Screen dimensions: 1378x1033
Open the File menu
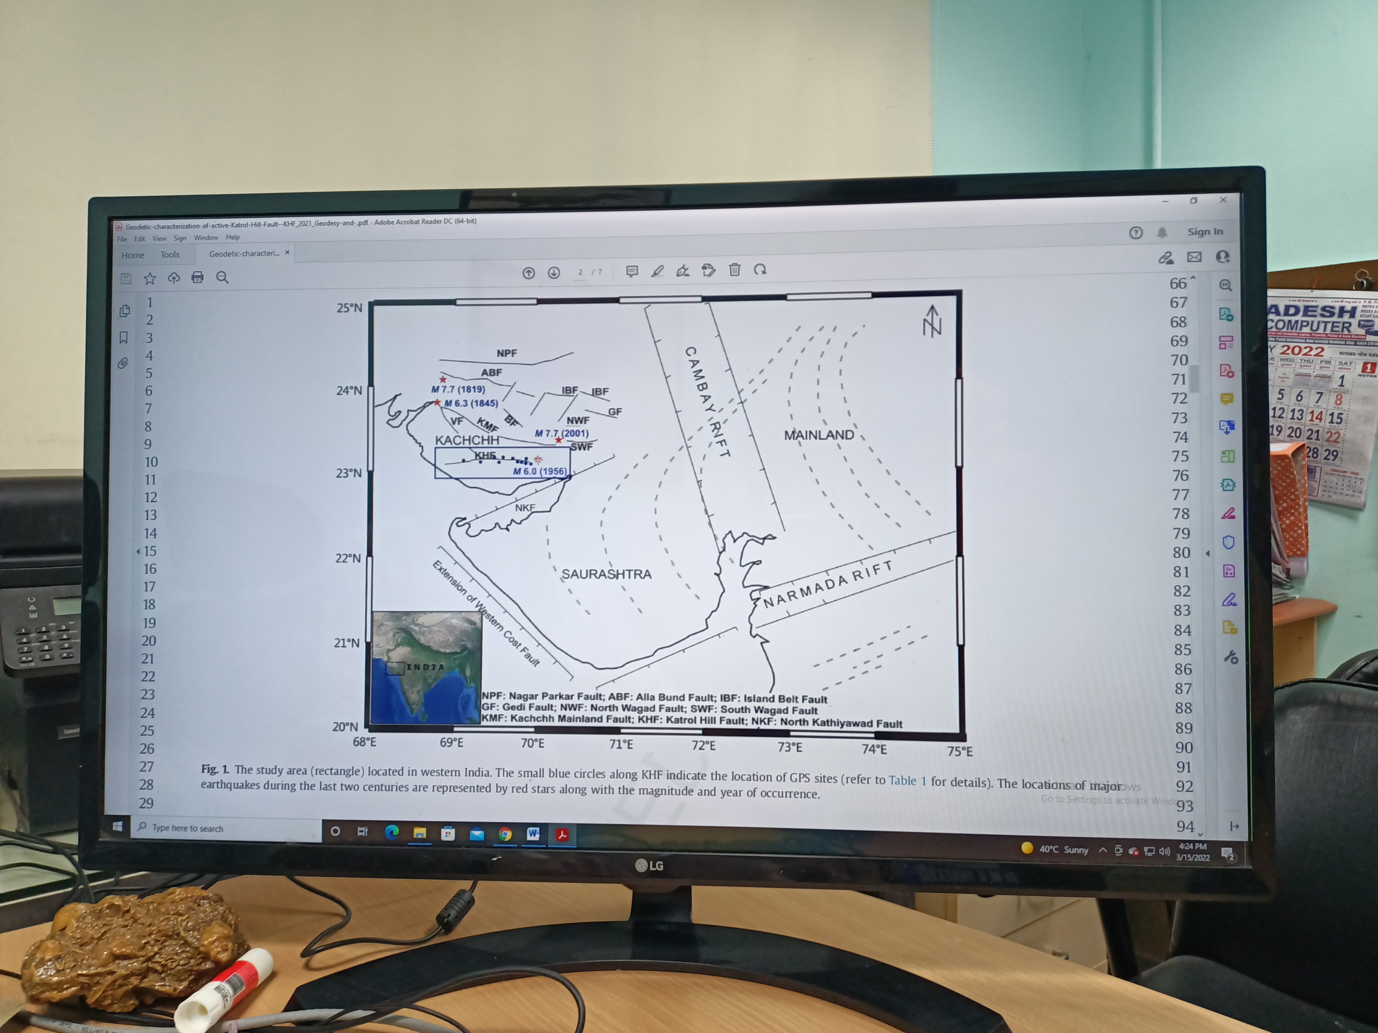click(x=122, y=239)
